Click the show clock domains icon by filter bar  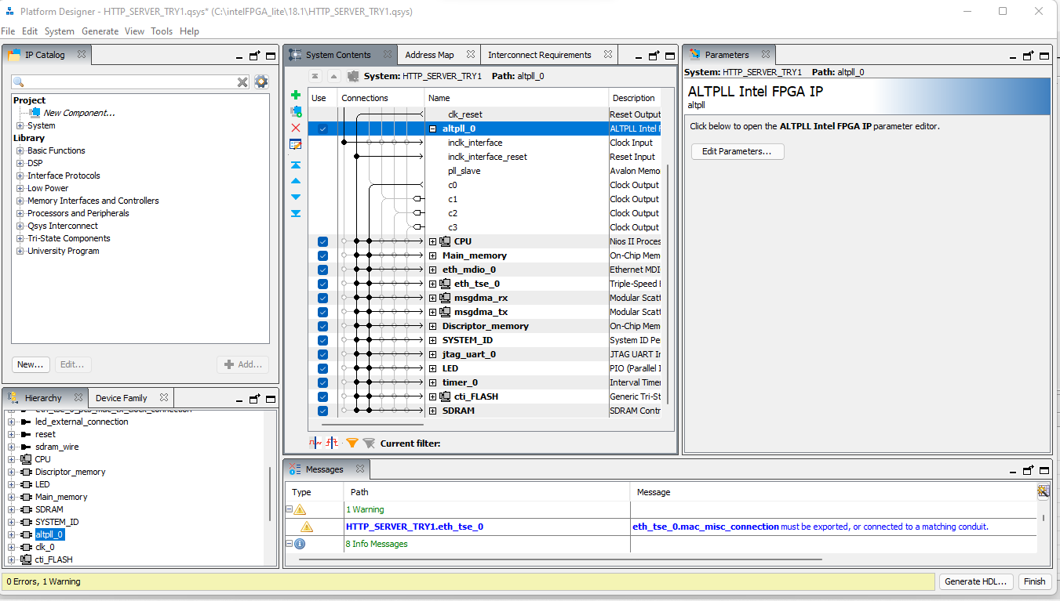(315, 443)
